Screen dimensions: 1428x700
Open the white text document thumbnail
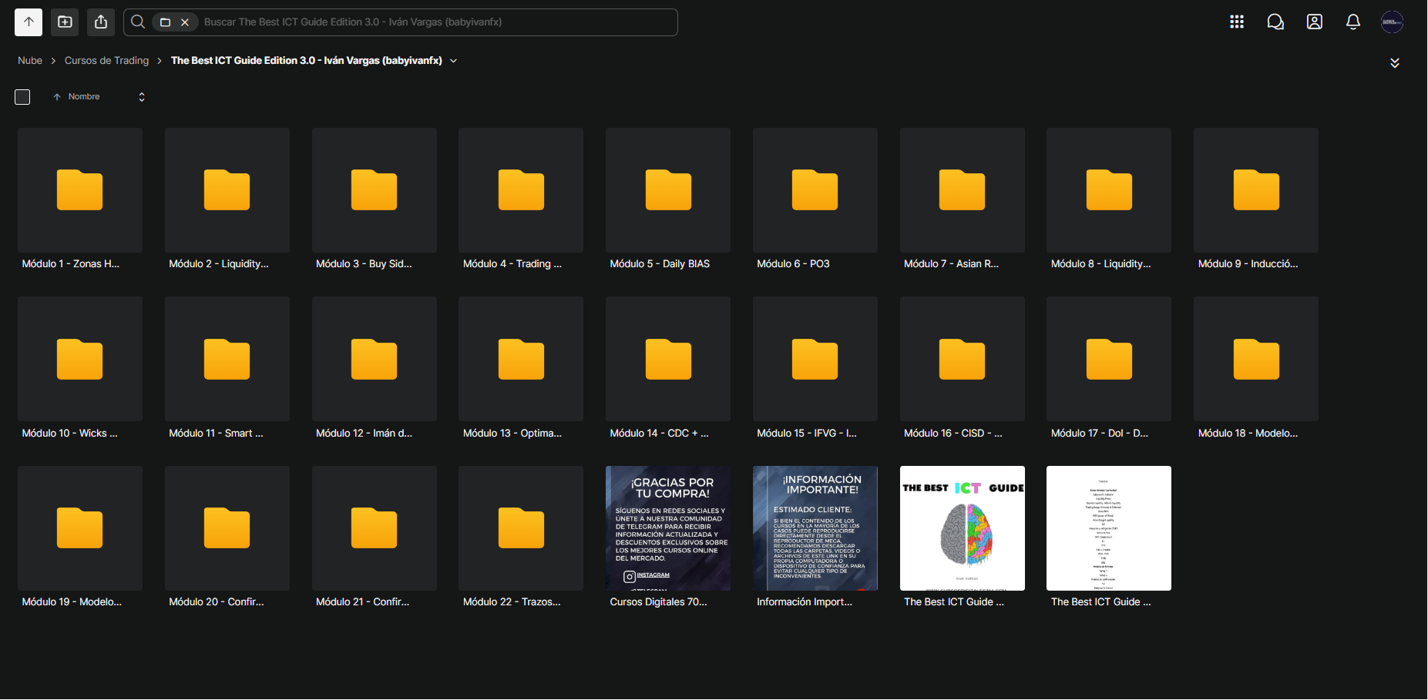(x=1109, y=528)
